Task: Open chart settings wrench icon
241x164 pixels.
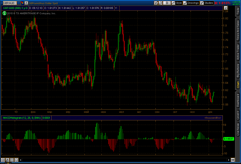Action: click(x=160, y=3)
